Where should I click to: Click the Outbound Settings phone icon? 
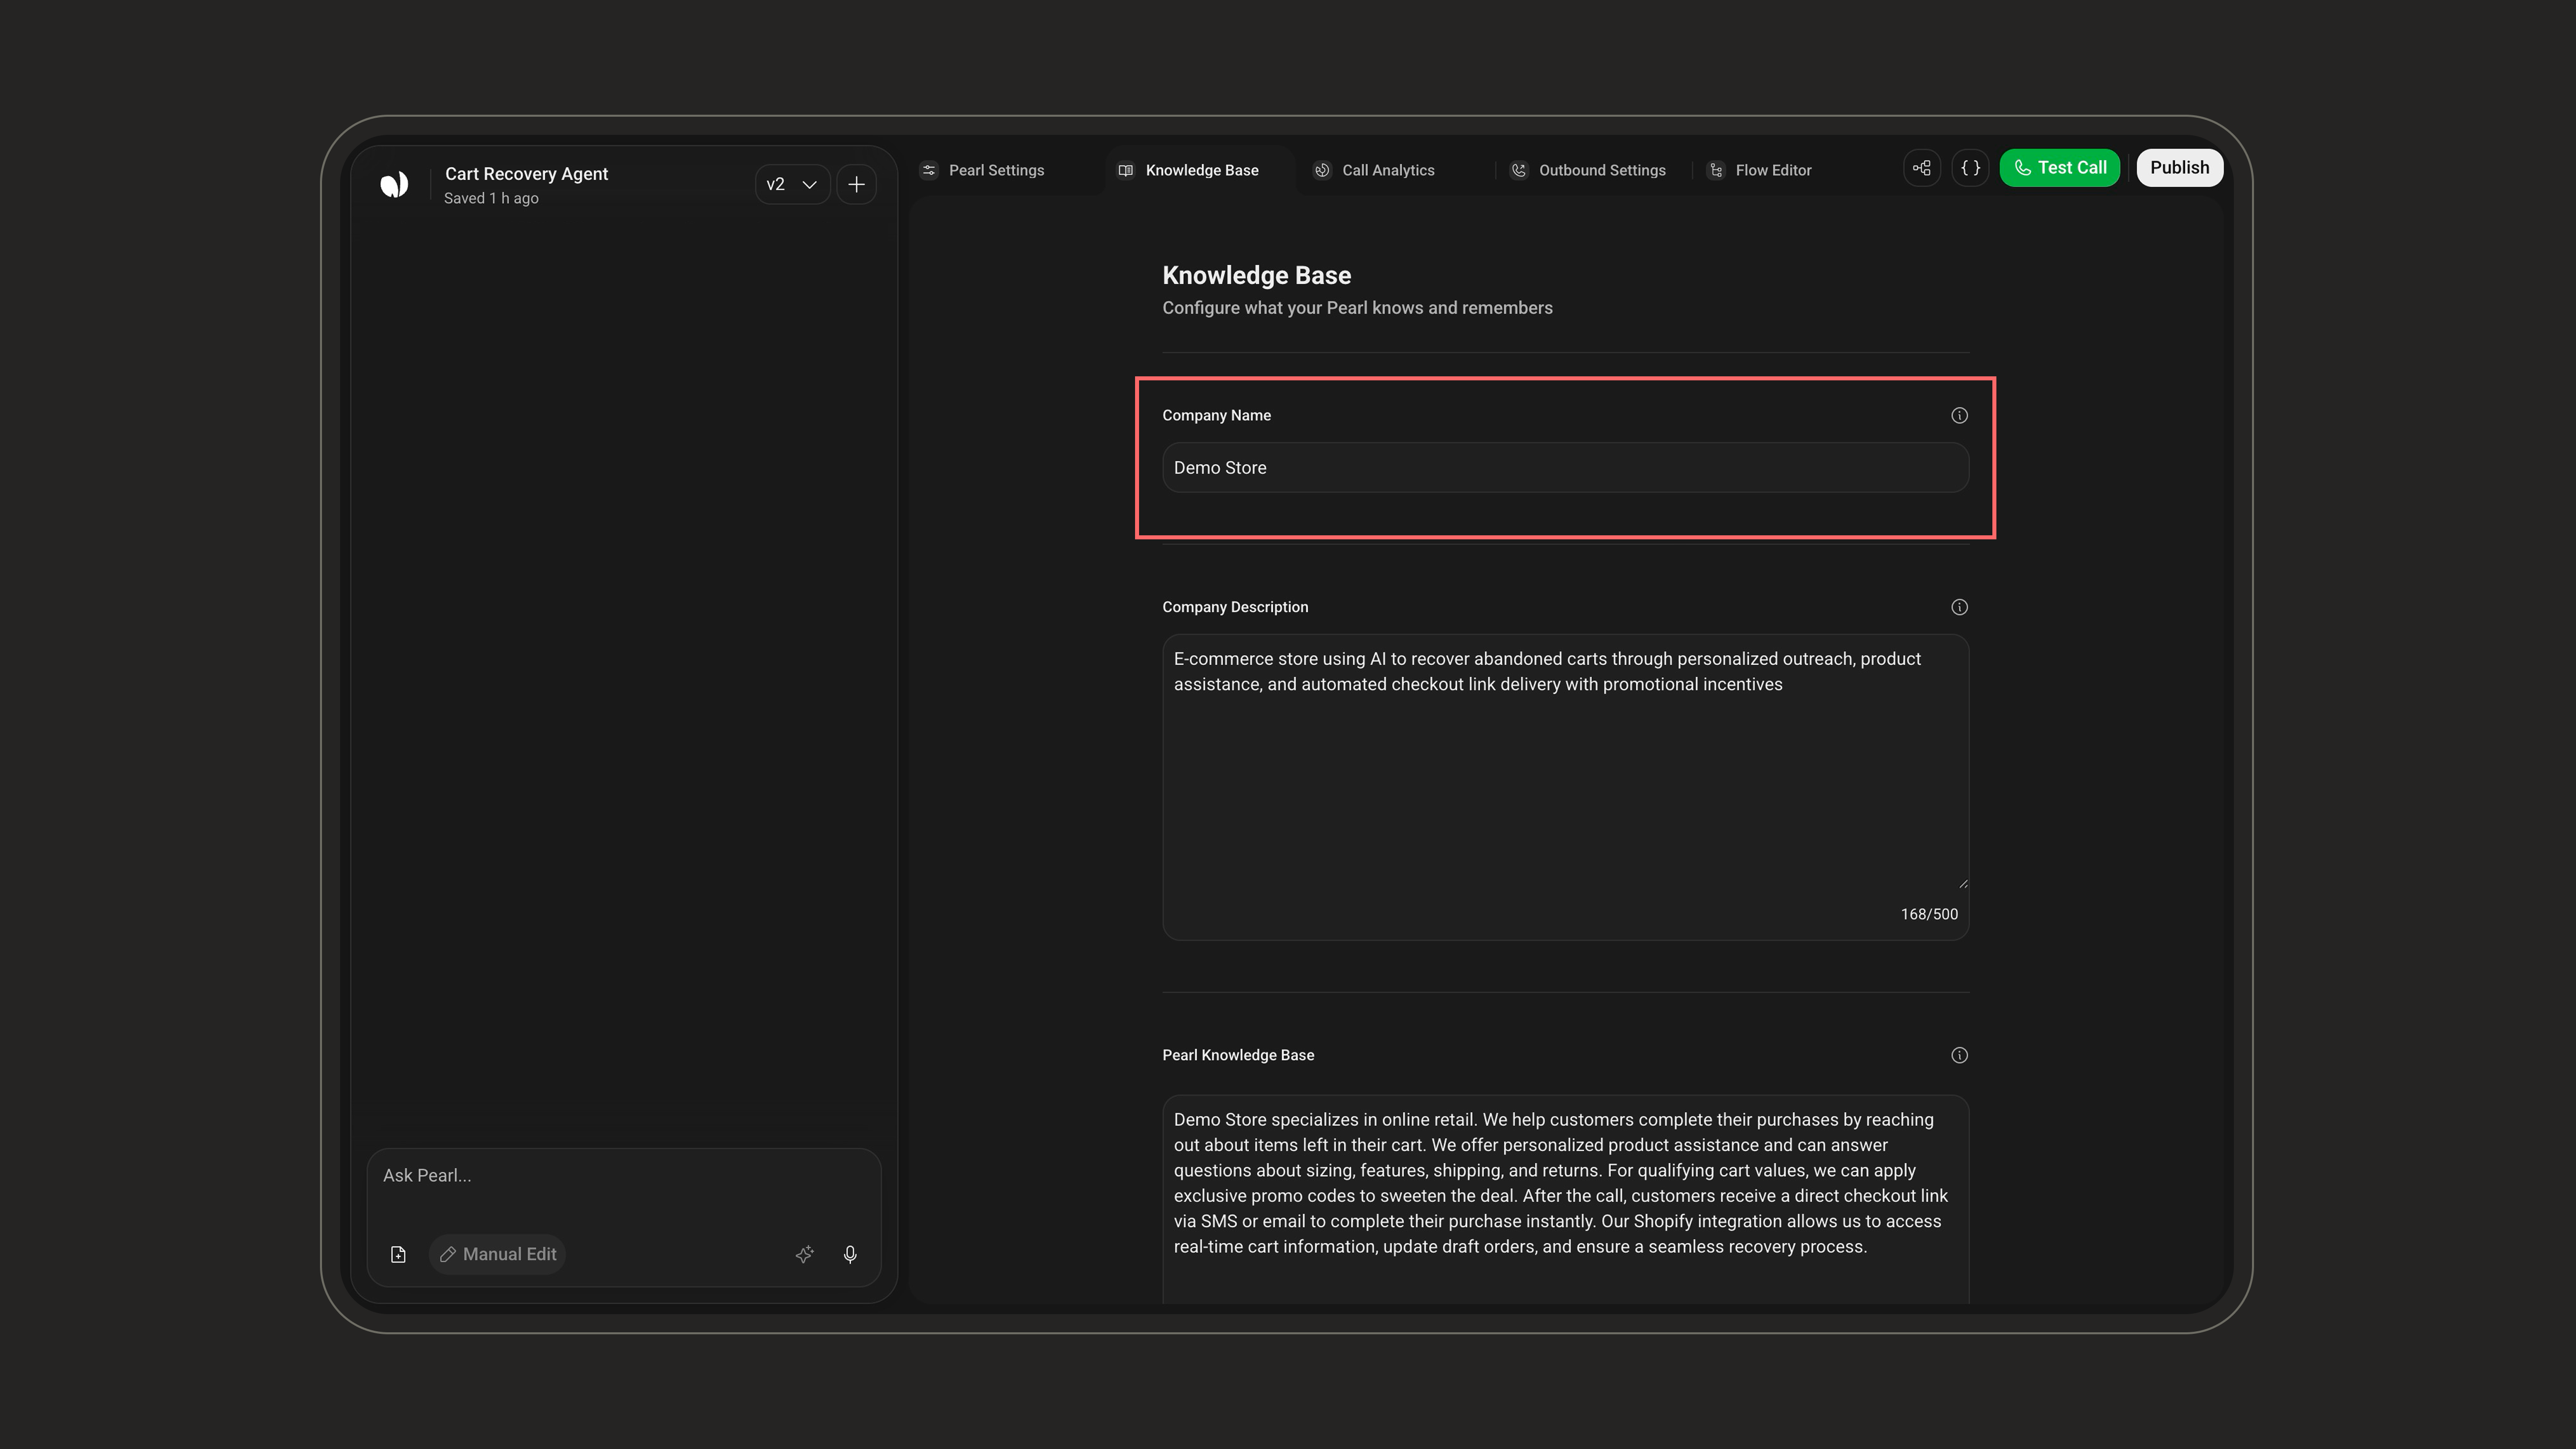pyautogui.click(x=1519, y=170)
